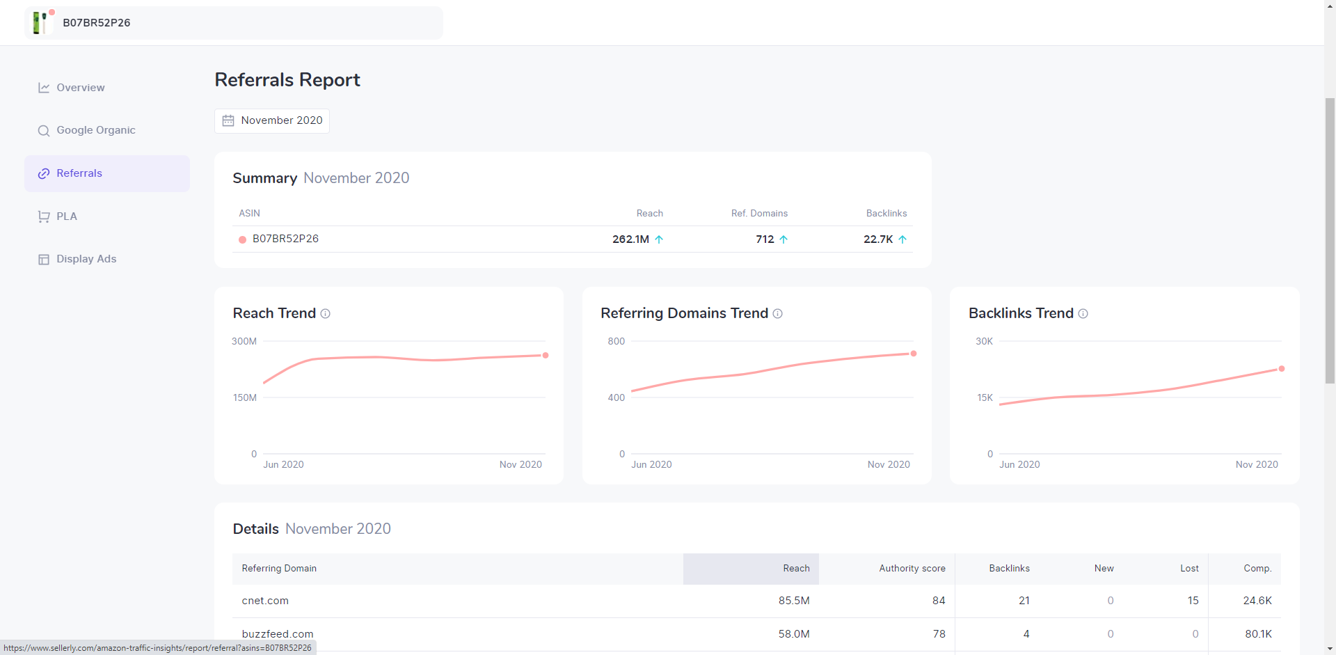The height and width of the screenshot is (655, 1336).
Task: Open the PLA report
Action: (x=67, y=216)
